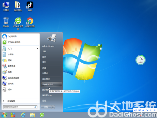
Task: Click the Shut down (关机) button
Action: [x=46, y=107]
